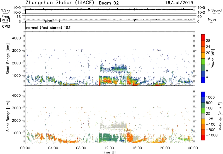This screenshot has height=154, width=223.
Task: Click the red bottom segment of velocity colorbar
Action: 203,138
